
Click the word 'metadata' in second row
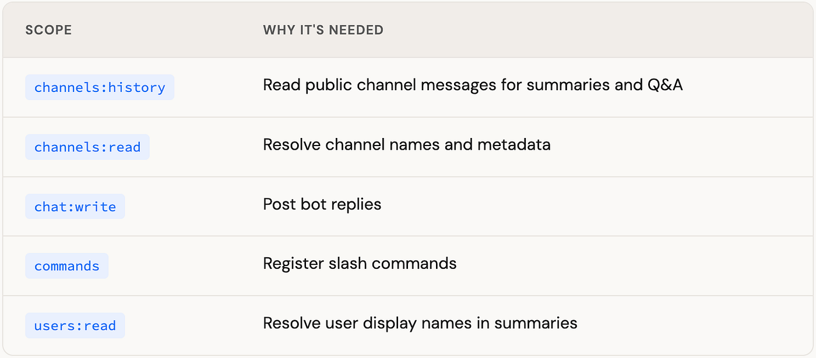tap(514, 144)
